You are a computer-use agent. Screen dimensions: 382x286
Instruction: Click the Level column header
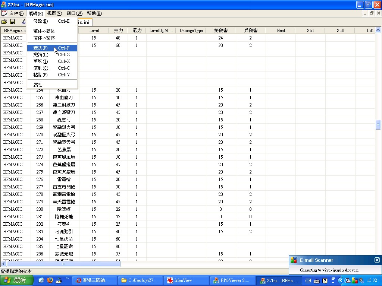click(94, 31)
